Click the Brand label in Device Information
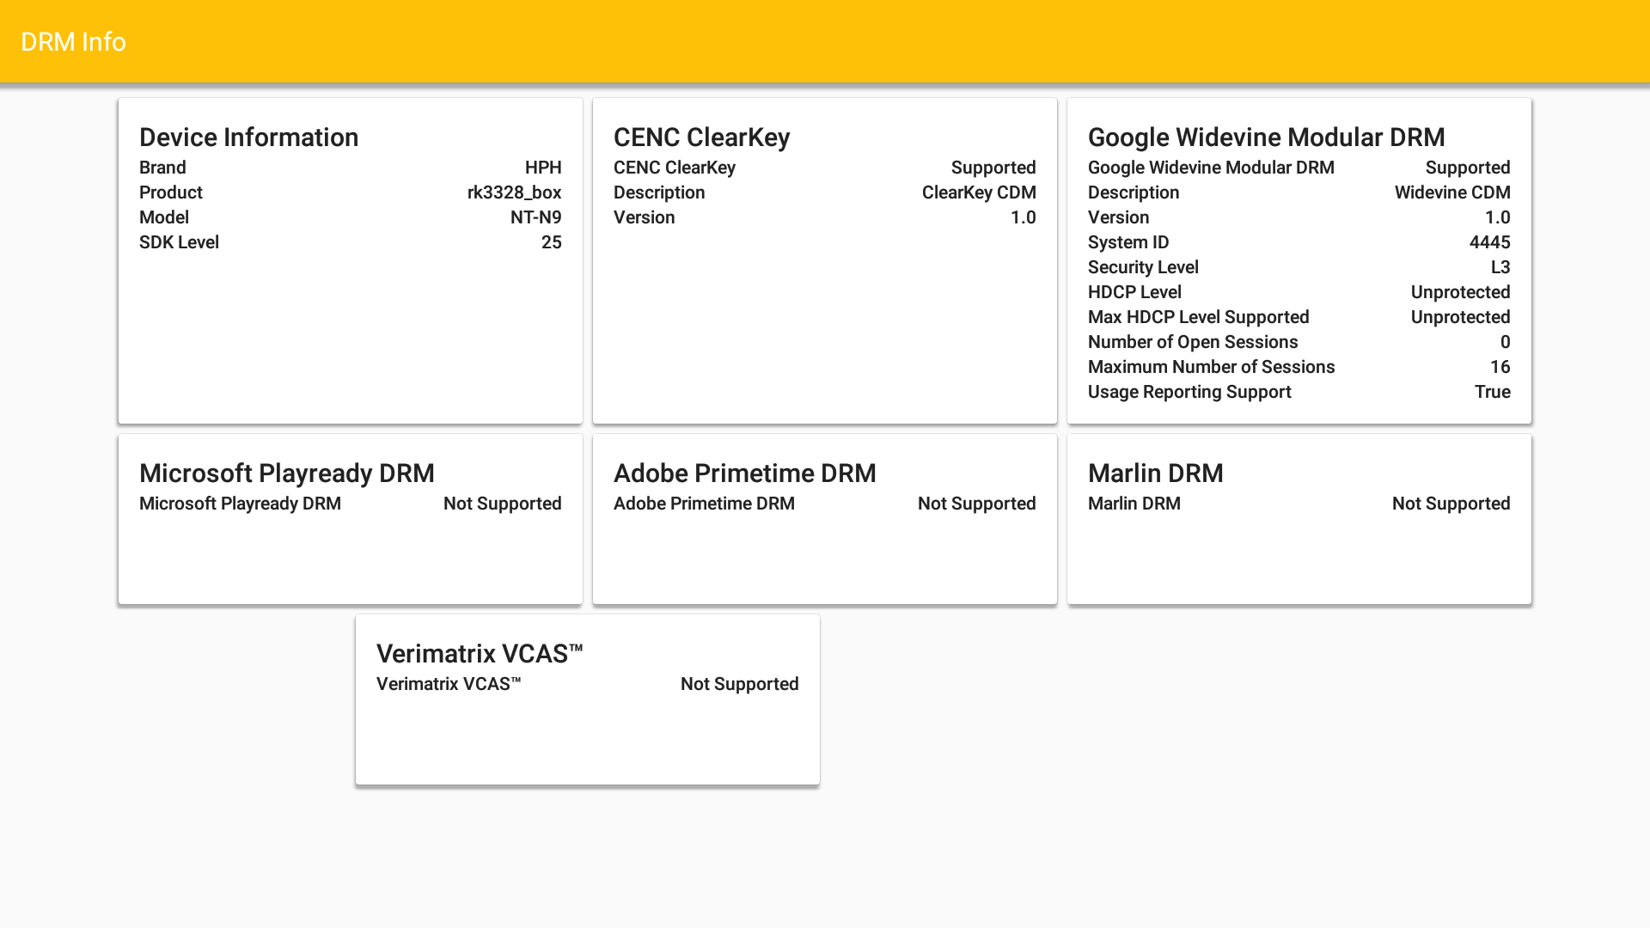The height and width of the screenshot is (928, 1650). (162, 168)
